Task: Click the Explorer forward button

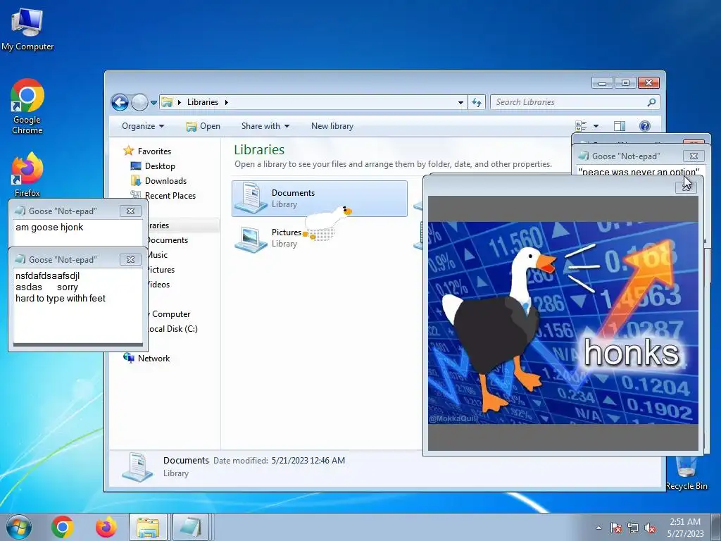Action: pyautogui.click(x=139, y=102)
